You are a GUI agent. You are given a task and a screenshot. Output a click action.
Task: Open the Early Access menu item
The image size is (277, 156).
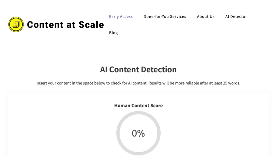click(121, 17)
